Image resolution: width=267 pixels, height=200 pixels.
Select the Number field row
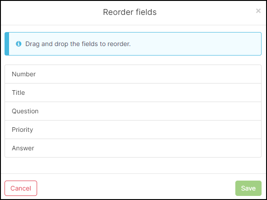(133, 74)
